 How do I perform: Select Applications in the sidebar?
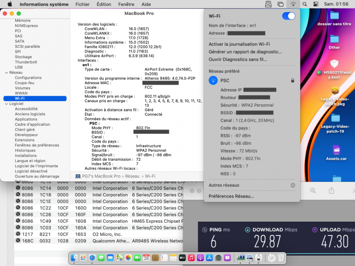(x=26, y=119)
